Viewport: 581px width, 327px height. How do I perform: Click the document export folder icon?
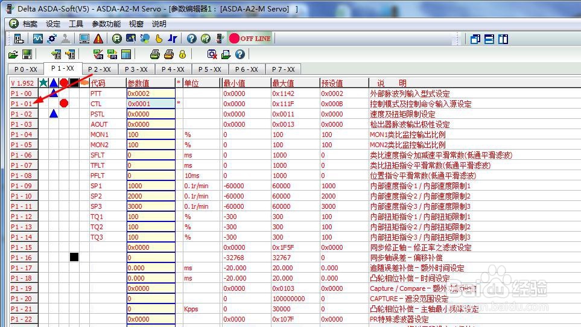click(226, 55)
